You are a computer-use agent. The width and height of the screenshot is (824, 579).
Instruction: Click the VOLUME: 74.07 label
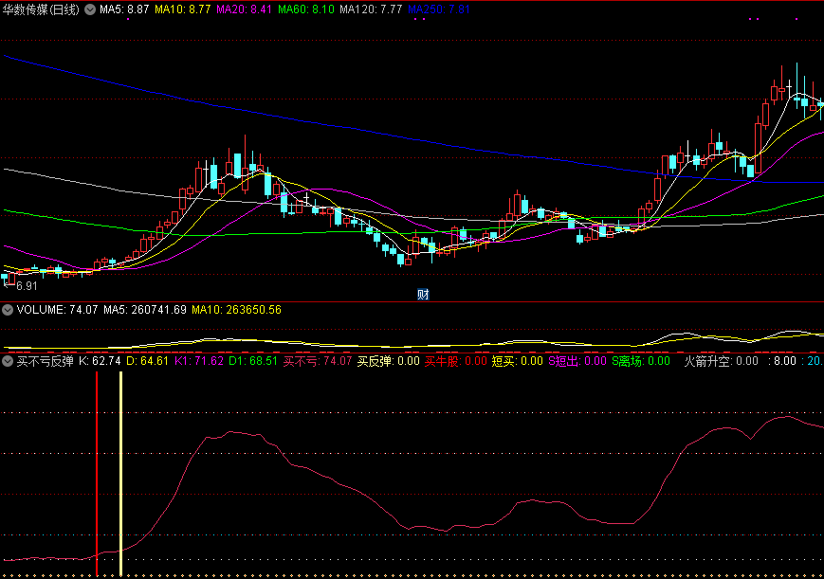tap(57, 310)
